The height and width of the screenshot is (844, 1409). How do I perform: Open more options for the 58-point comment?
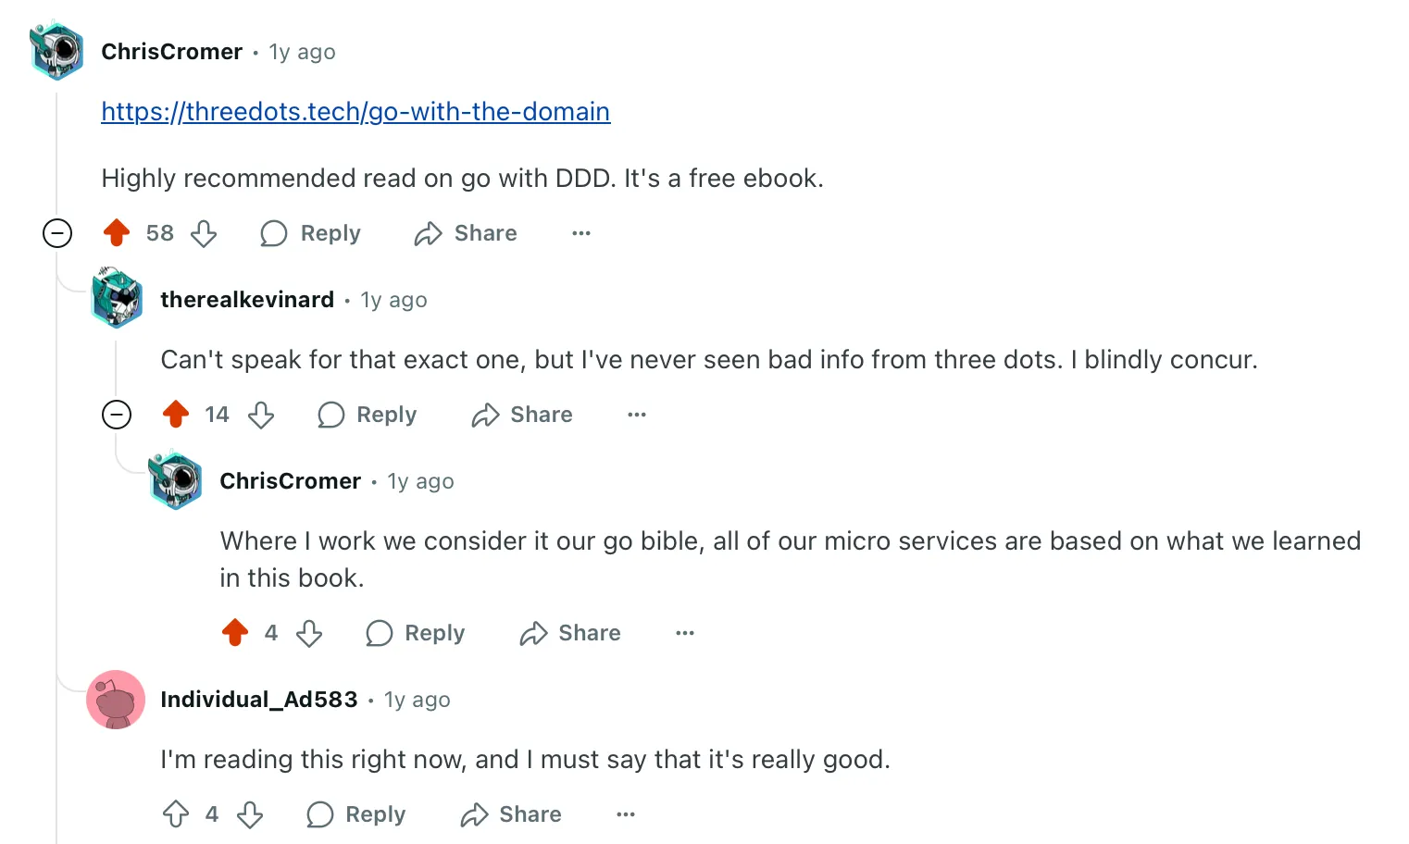pos(581,233)
